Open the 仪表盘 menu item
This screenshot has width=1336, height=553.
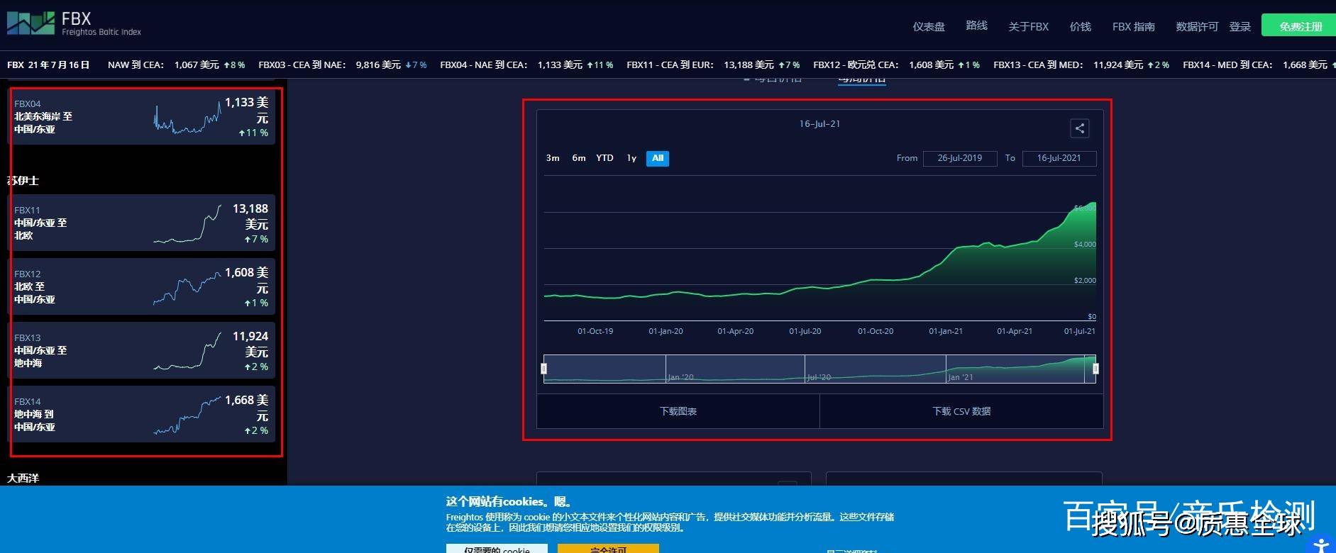click(x=929, y=27)
